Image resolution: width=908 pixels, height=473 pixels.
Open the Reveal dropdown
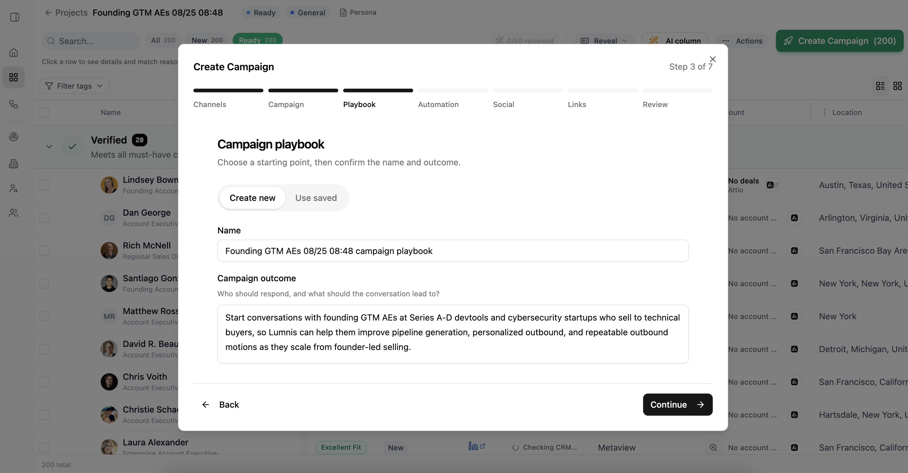pos(604,41)
